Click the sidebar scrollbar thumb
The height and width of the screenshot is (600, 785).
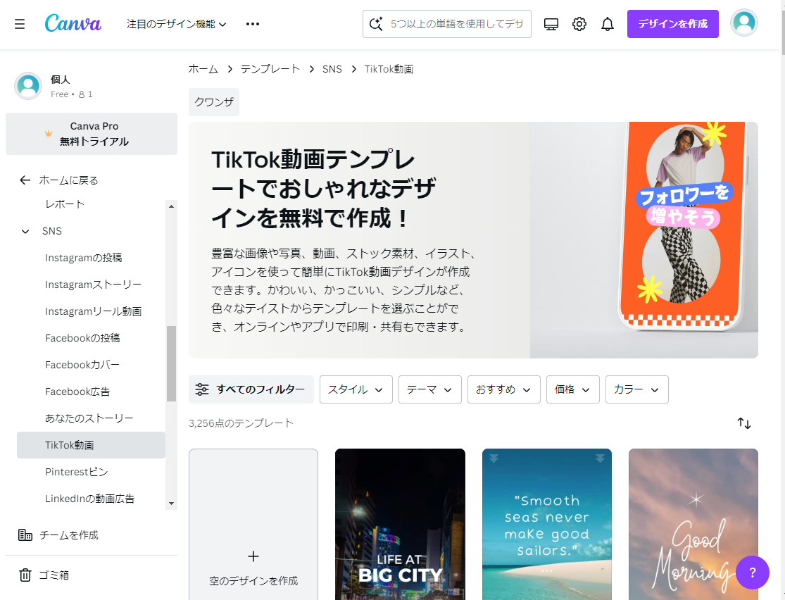(x=171, y=363)
